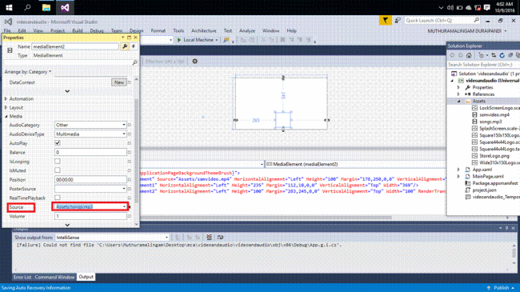Click the volume speaker tray icon
This screenshot has height=292, width=520.
click(450, 7)
